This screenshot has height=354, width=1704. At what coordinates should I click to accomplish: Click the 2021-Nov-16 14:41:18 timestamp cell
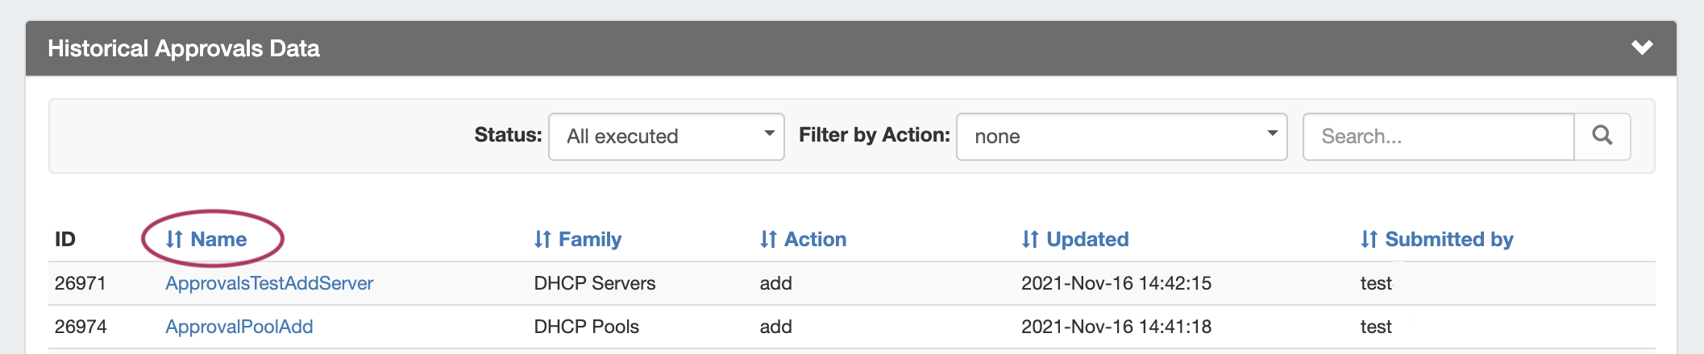click(x=1116, y=327)
